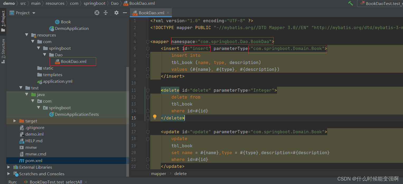This screenshot has width=403, height=184.
Task: Click line number 11 in the gutter
Action: point(134,90)
